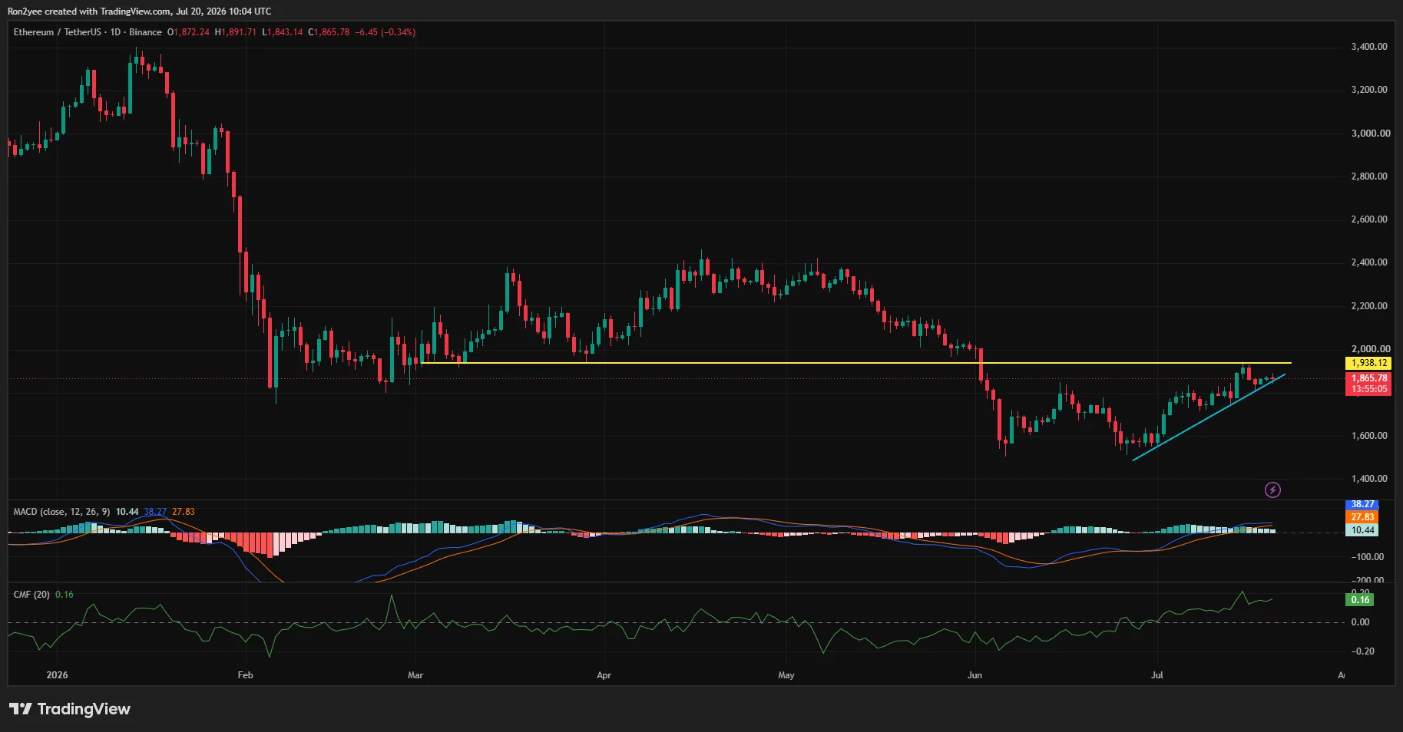Click the blue 38.27 MACD axis label
Viewport: 1403px width, 732px height.
pos(1362,504)
